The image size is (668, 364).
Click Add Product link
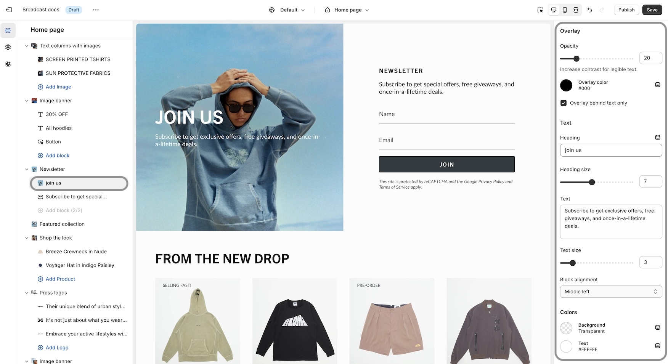(x=60, y=279)
